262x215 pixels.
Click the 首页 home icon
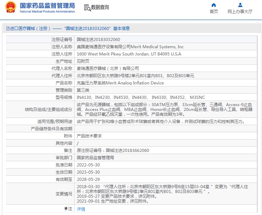click(214, 5)
